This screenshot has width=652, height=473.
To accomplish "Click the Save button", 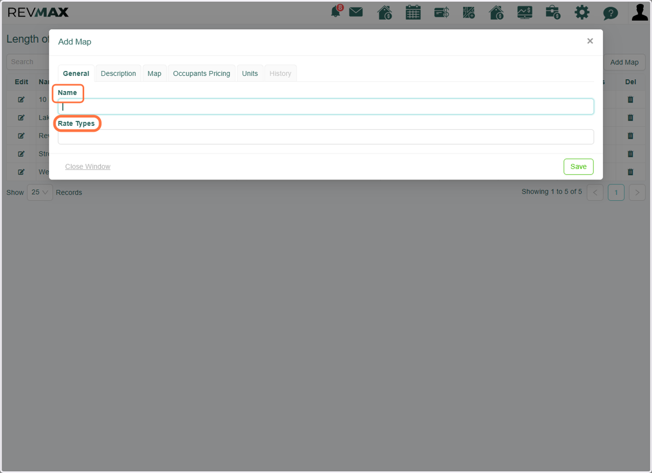I will [x=579, y=167].
